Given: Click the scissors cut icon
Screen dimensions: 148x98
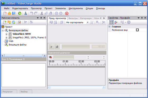Looking at the screenshot, I should [x=42, y=13].
